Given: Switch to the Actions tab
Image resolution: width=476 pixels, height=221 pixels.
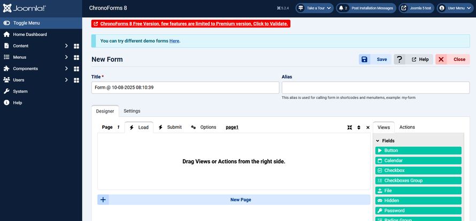Looking at the screenshot, I should point(407,127).
